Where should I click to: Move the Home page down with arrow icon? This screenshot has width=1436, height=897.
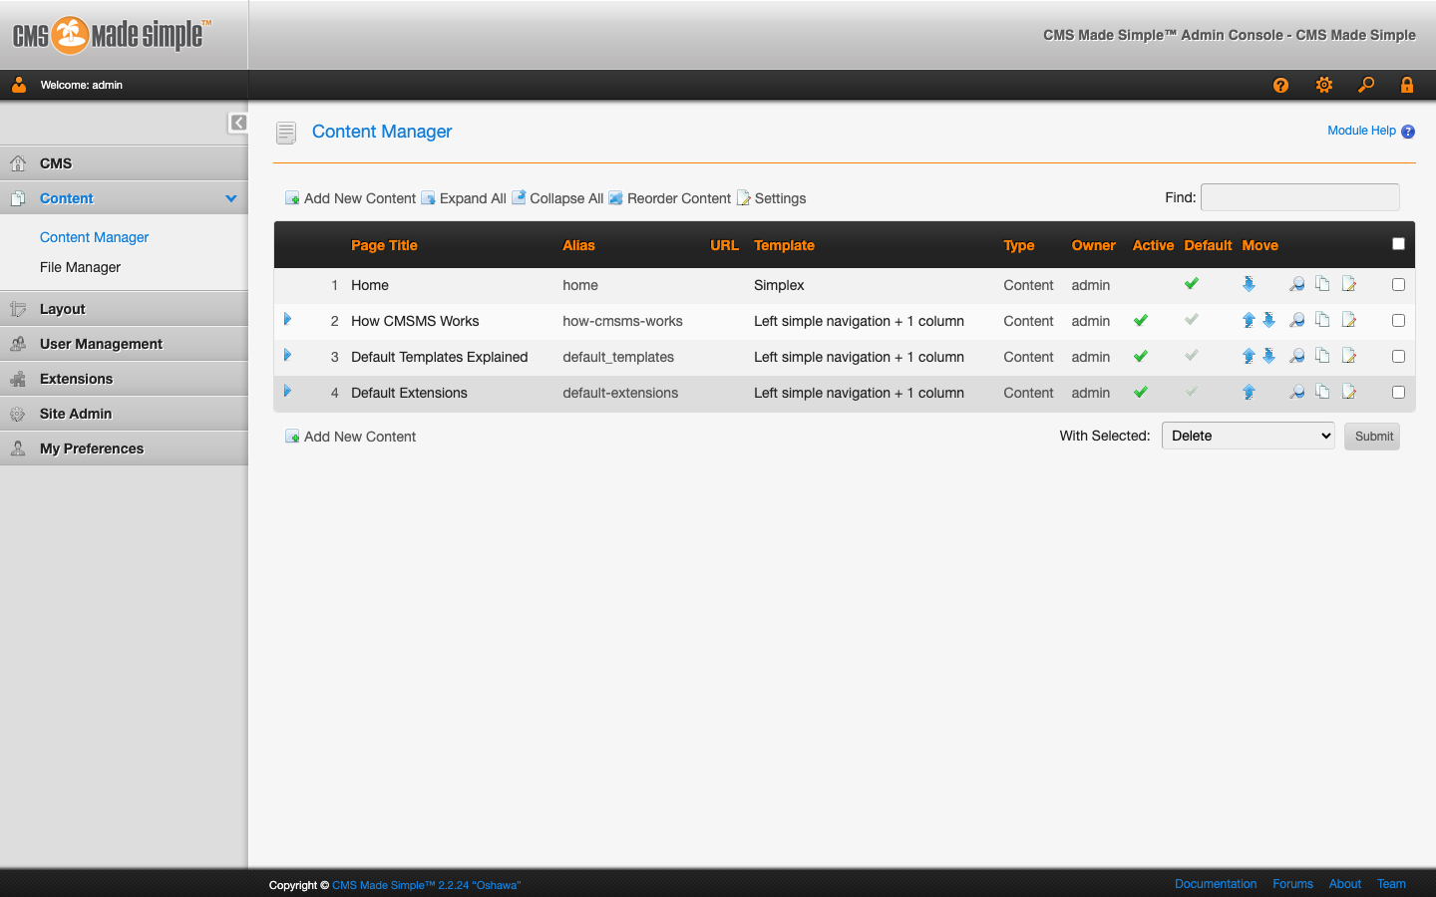click(1249, 285)
